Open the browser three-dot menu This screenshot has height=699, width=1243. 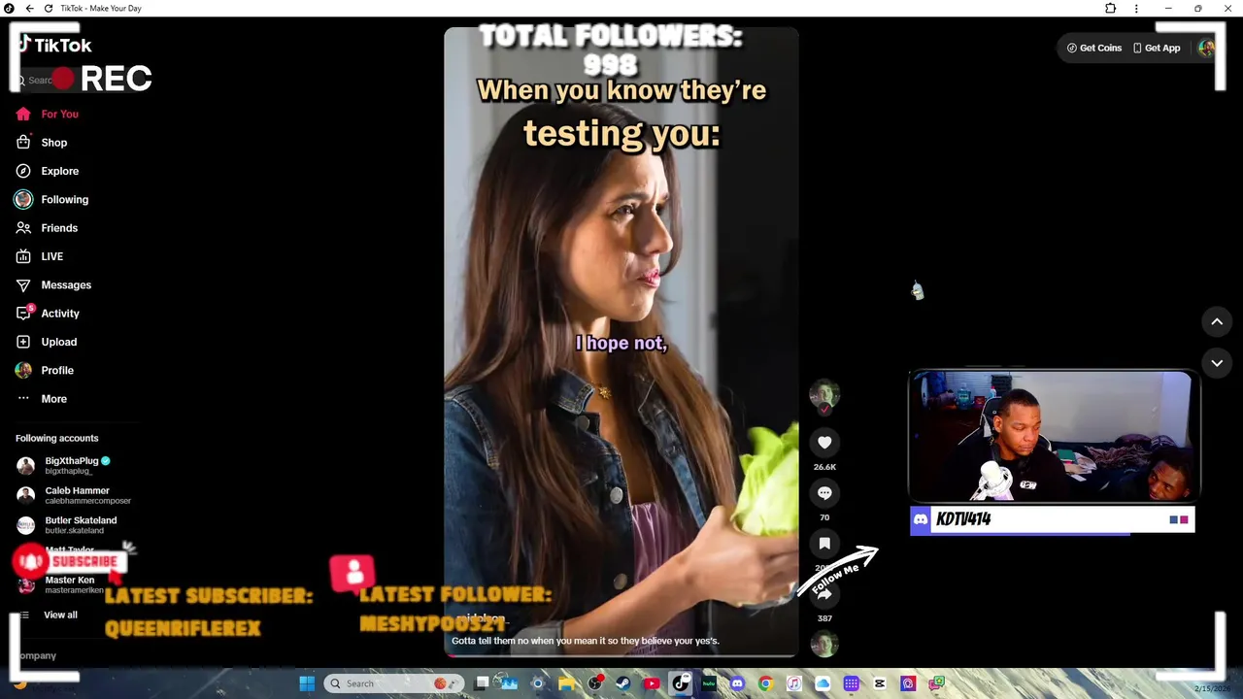tap(1136, 9)
